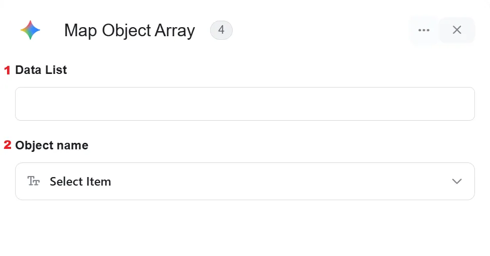Show module options via the ellipsis button

[424, 30]
